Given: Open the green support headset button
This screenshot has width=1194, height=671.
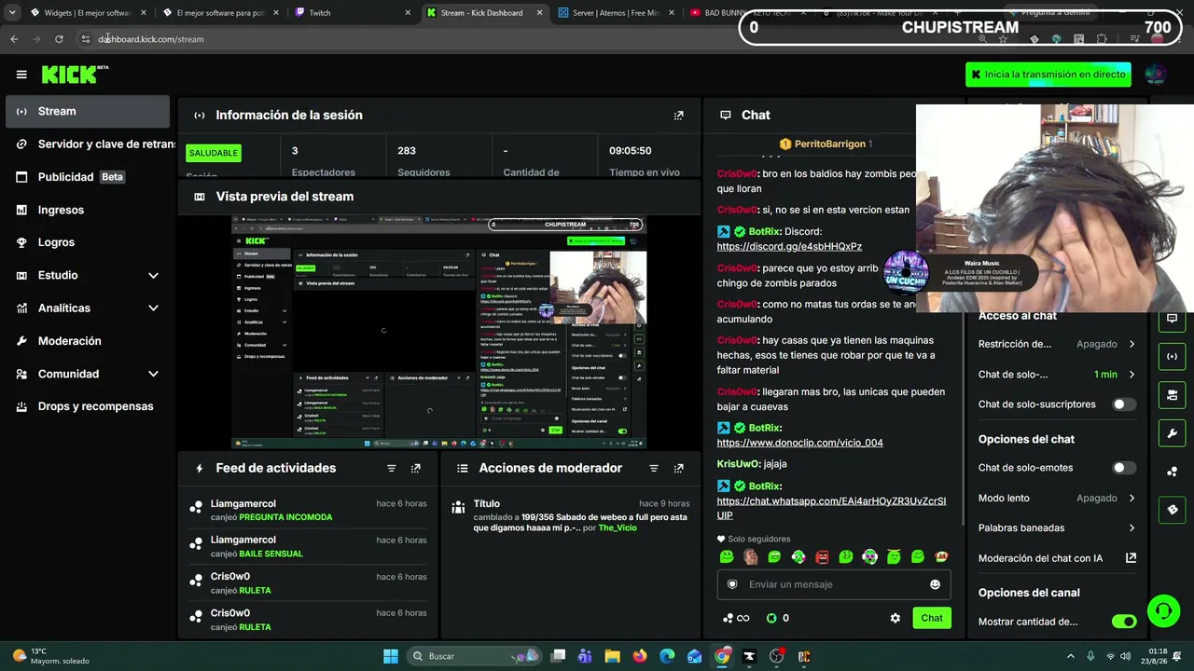Looking at the screenshot, I should [1163, 611].
